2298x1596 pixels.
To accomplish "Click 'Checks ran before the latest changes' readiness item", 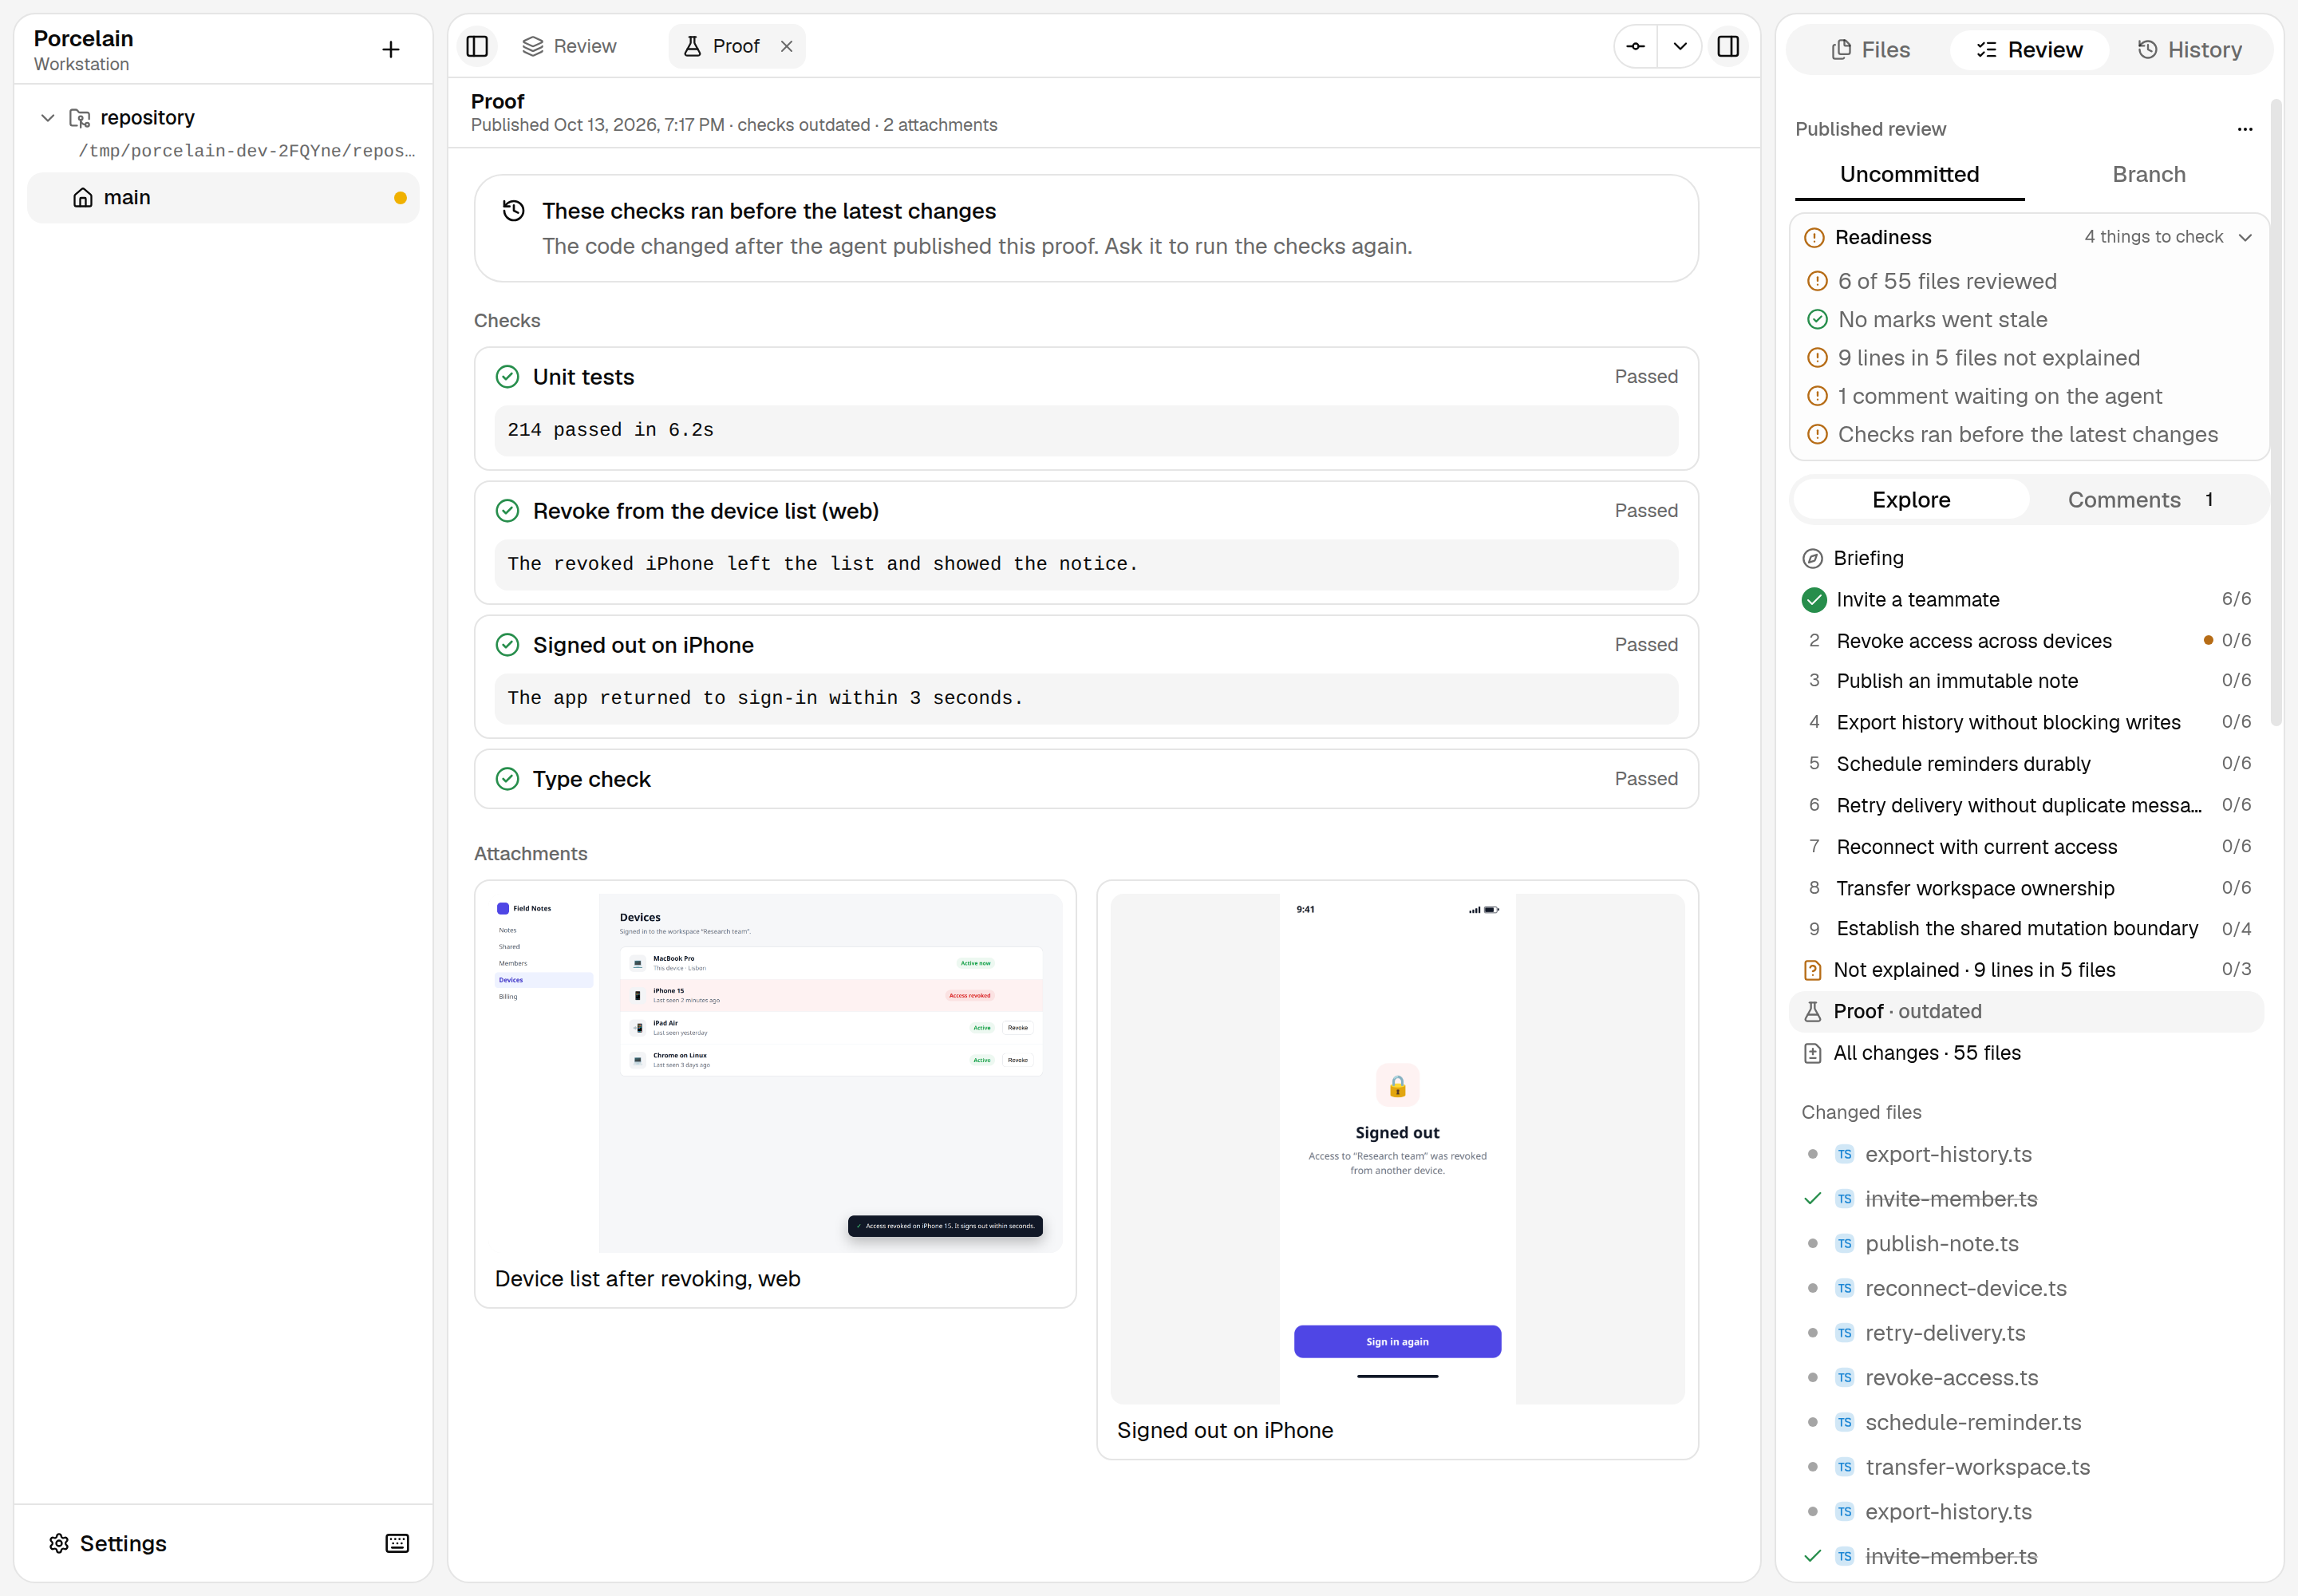I will tap(2027, 435).
